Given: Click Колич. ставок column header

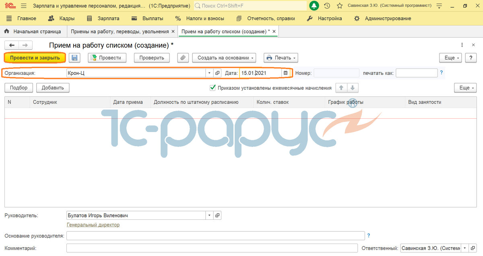Looking at the screenshot, I should click(x=289, y=102).
